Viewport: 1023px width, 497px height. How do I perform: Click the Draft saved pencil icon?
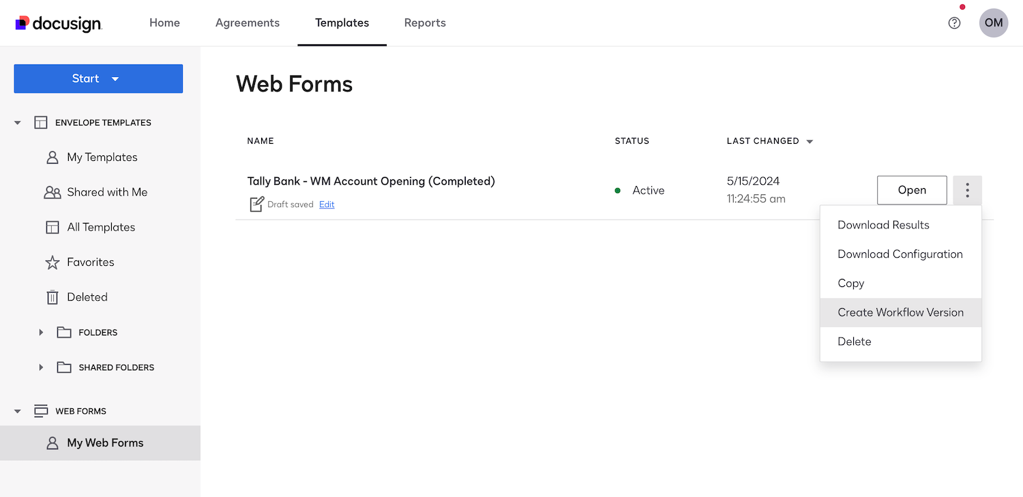(256, 203)
